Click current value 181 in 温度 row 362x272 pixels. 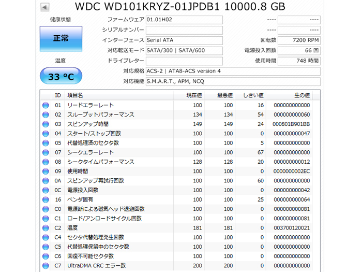click(x=198, y=228)
